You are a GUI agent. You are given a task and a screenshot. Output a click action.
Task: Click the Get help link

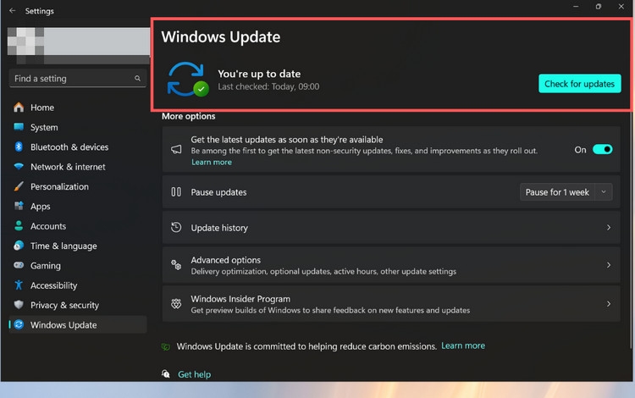click(x=195, y=374)
